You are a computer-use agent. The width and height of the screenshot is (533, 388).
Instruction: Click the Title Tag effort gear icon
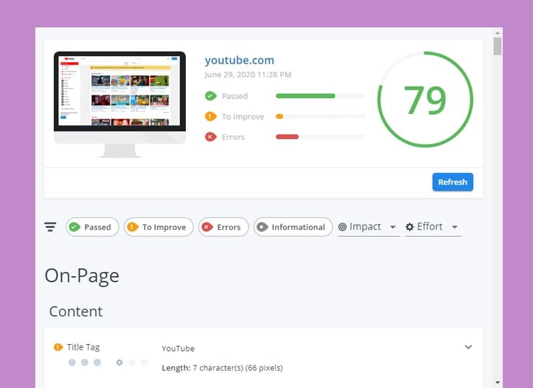tap(120, 362)
